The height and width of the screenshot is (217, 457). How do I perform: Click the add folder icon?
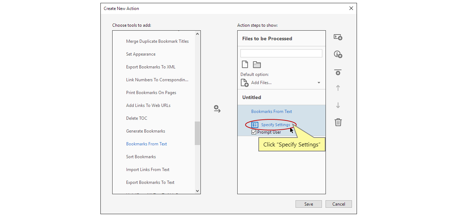point(257,65)
